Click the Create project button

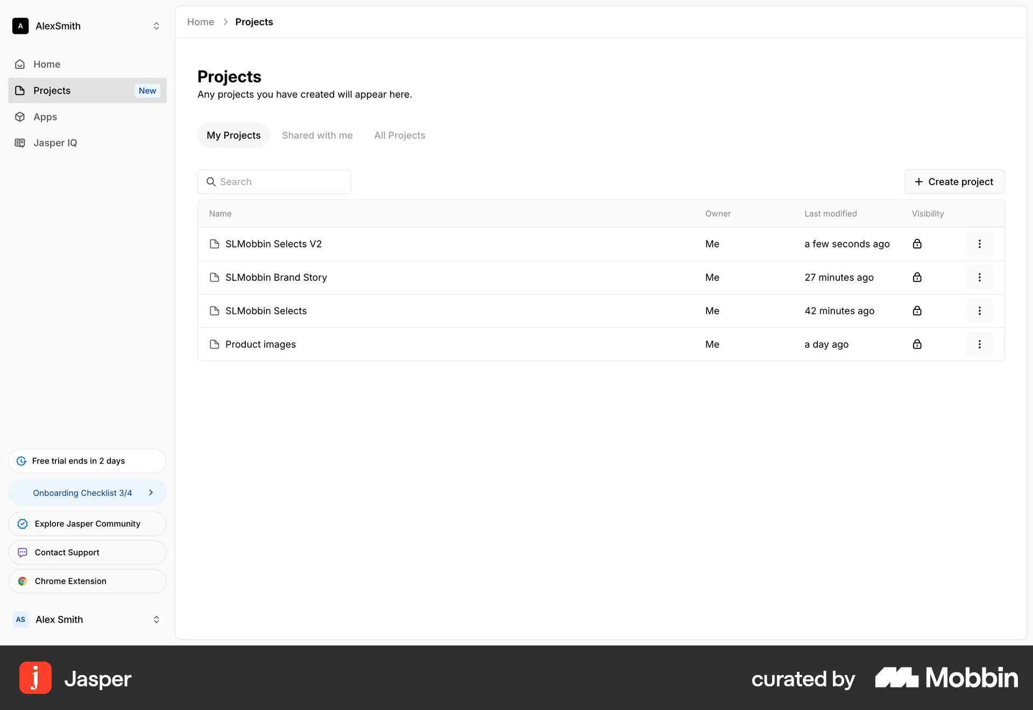pos(954,182)
